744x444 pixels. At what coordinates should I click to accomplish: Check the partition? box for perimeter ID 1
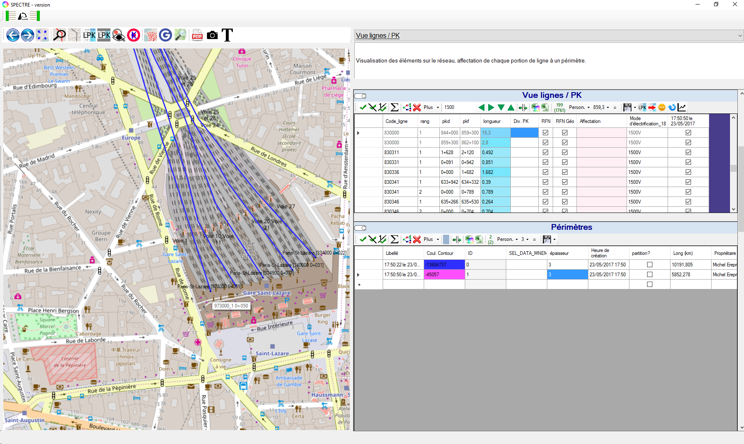[x=650, y=275]
